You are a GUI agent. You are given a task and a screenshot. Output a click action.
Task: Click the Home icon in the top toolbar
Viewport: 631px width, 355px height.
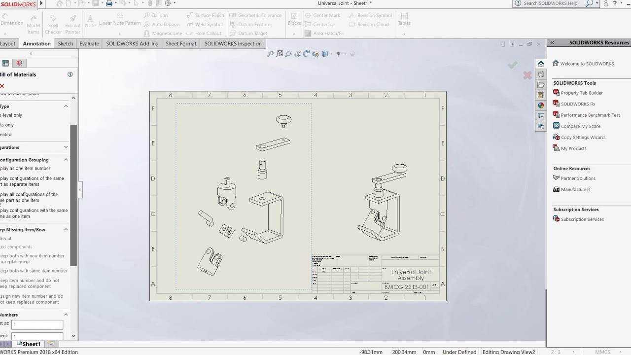point(60,3)
